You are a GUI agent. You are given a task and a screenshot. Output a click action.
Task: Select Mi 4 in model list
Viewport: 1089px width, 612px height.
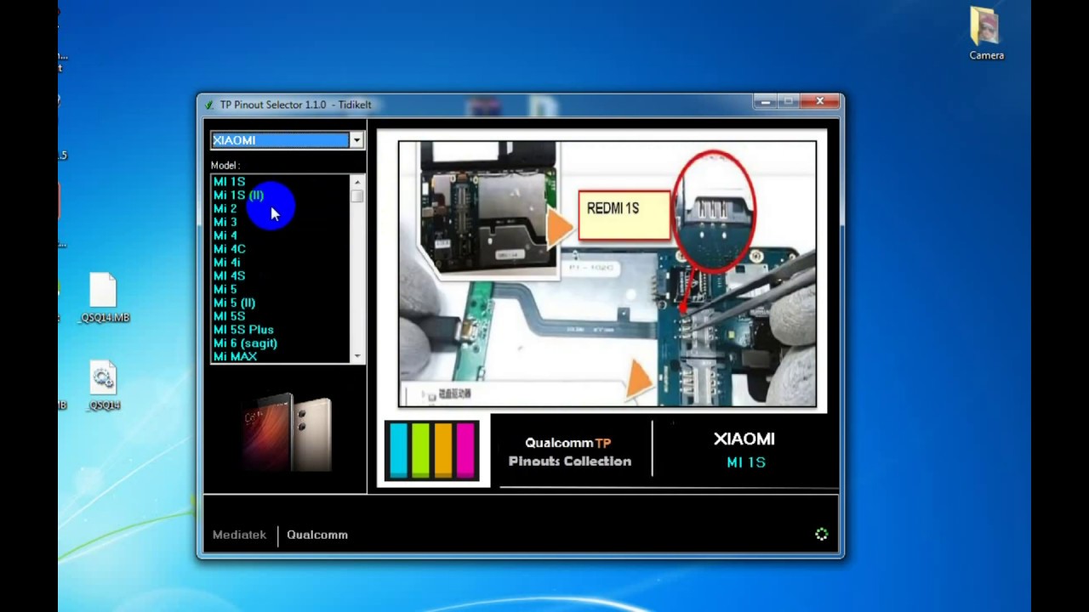coord(225,235)
